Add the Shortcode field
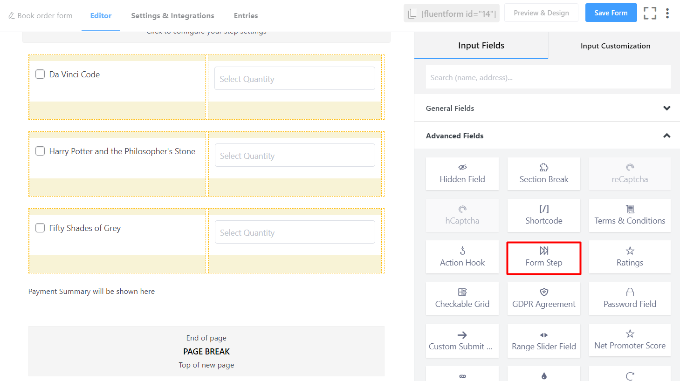This screenshot has height=381, width=680. (543, 215)
